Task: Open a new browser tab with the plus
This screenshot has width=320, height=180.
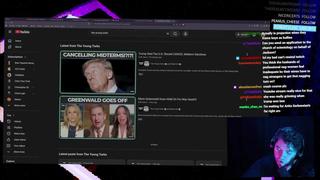Action: (177, 21)
